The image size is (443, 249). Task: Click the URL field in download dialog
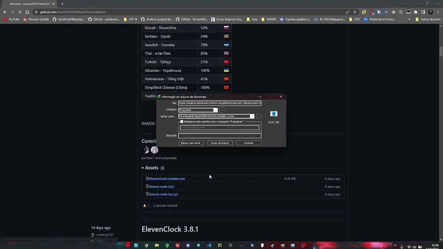coord(220,103)
